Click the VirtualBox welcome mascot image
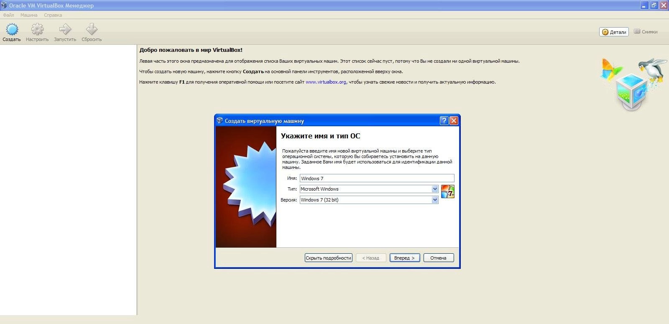 [633, 84]
